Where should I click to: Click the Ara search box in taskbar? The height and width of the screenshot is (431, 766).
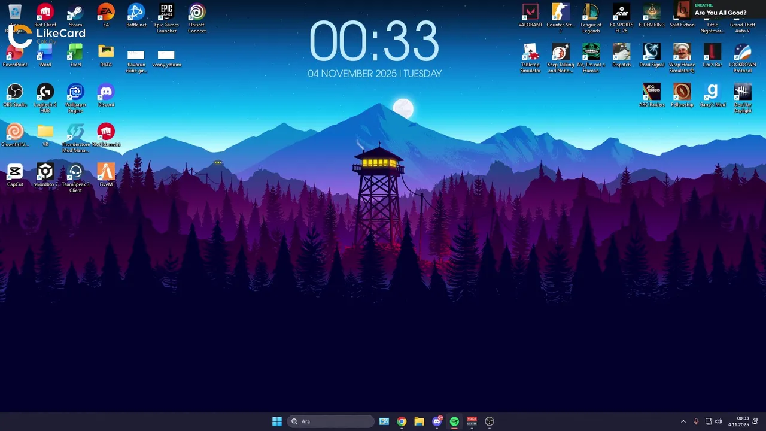[330, 421]
